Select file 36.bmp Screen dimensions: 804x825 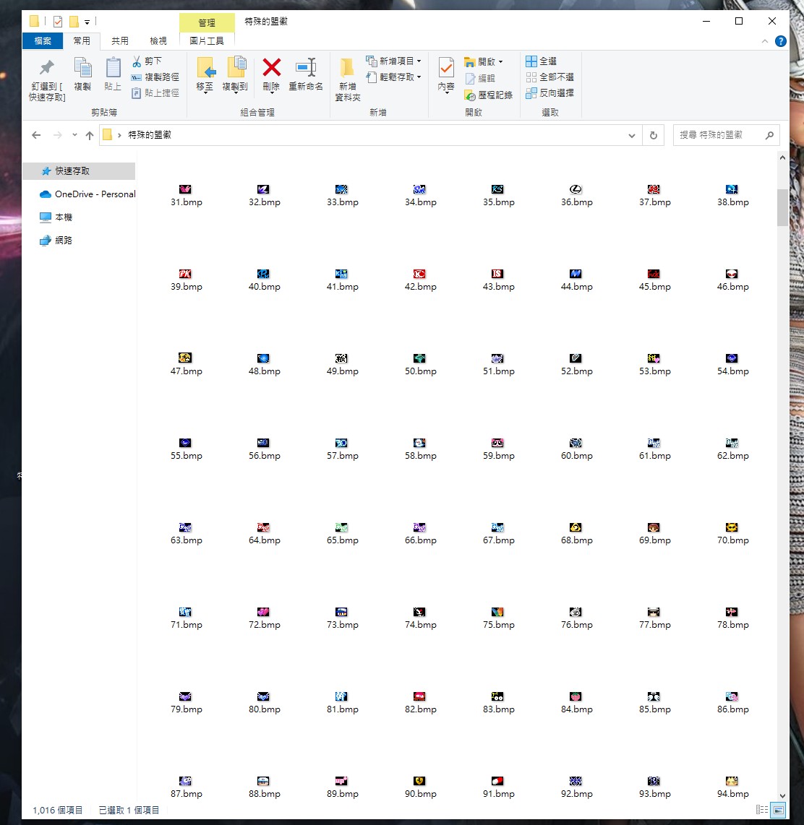[576, 196]
